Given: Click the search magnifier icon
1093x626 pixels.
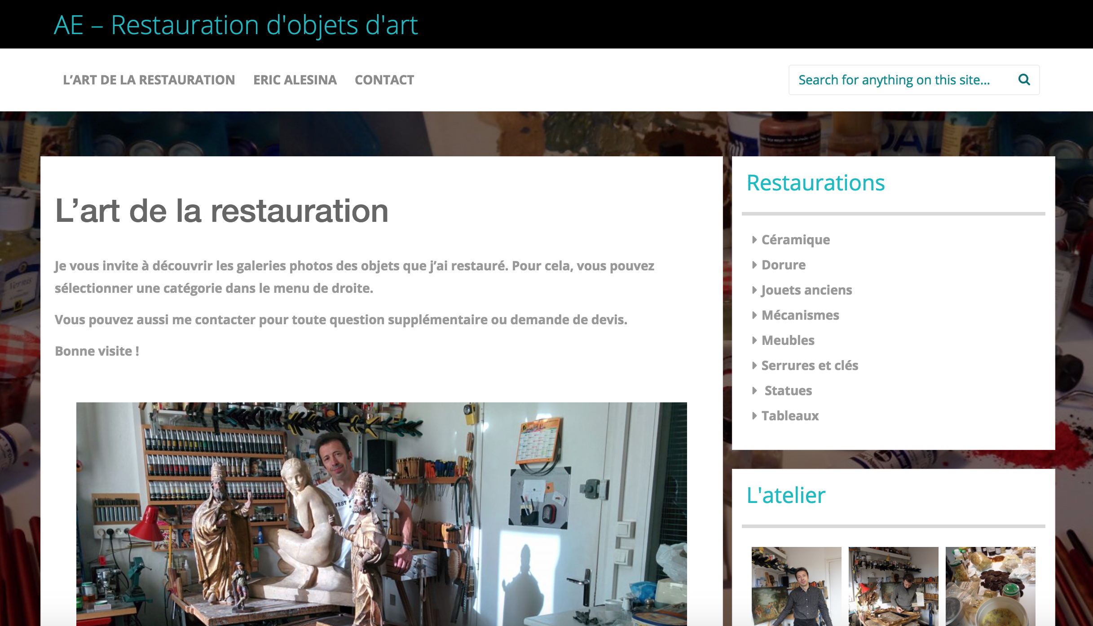Looking at the screenshot, I should coord(1024,79).
